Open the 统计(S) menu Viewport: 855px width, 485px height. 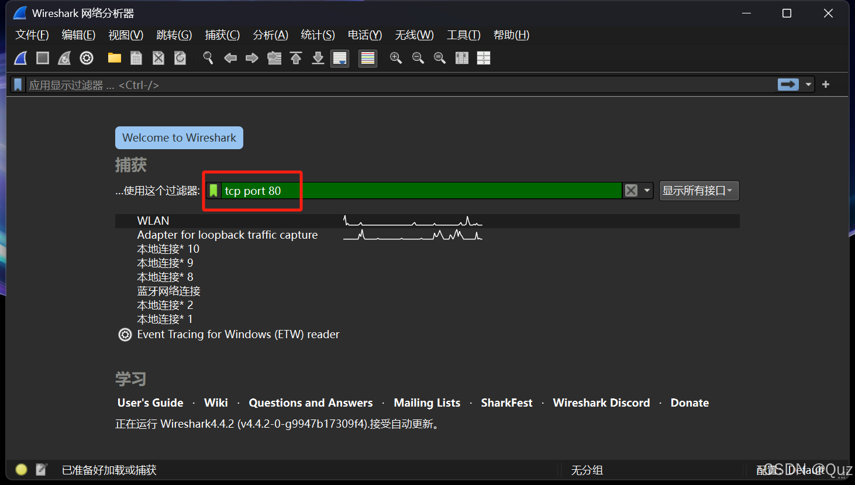click(318, 35)
